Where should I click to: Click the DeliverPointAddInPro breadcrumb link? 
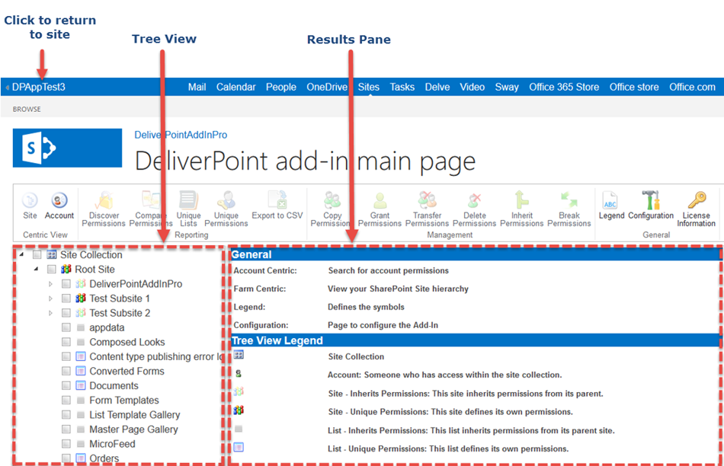coord(181,135)
